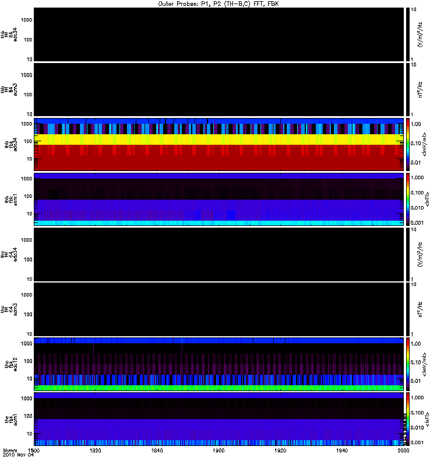The image size is (437, 467).
Task: Click the "0.01" value on thc fbk edc12 color bar
Action: pyautogui.click(x=416, y=381)
